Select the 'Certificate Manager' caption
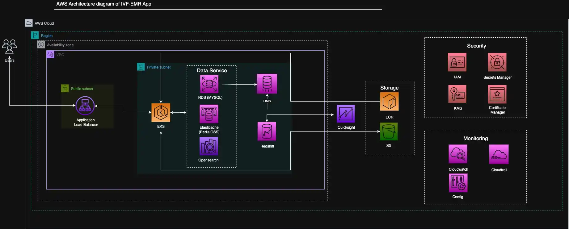The width and height of the screenshot is (569, 229). click(x=497, y=110)
